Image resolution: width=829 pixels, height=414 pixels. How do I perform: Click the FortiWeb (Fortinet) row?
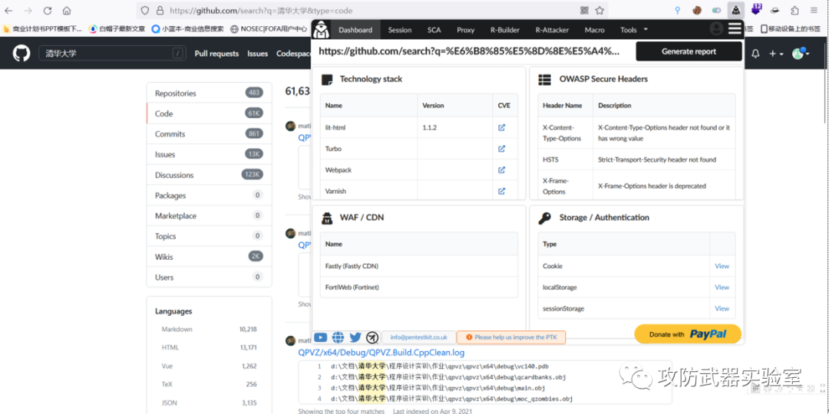(x=419, y=287)
